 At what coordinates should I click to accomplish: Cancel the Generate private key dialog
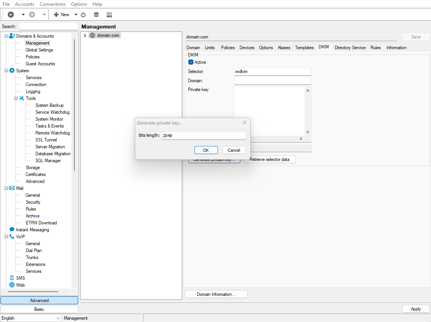pyautogui.click(x=234, y=150)
